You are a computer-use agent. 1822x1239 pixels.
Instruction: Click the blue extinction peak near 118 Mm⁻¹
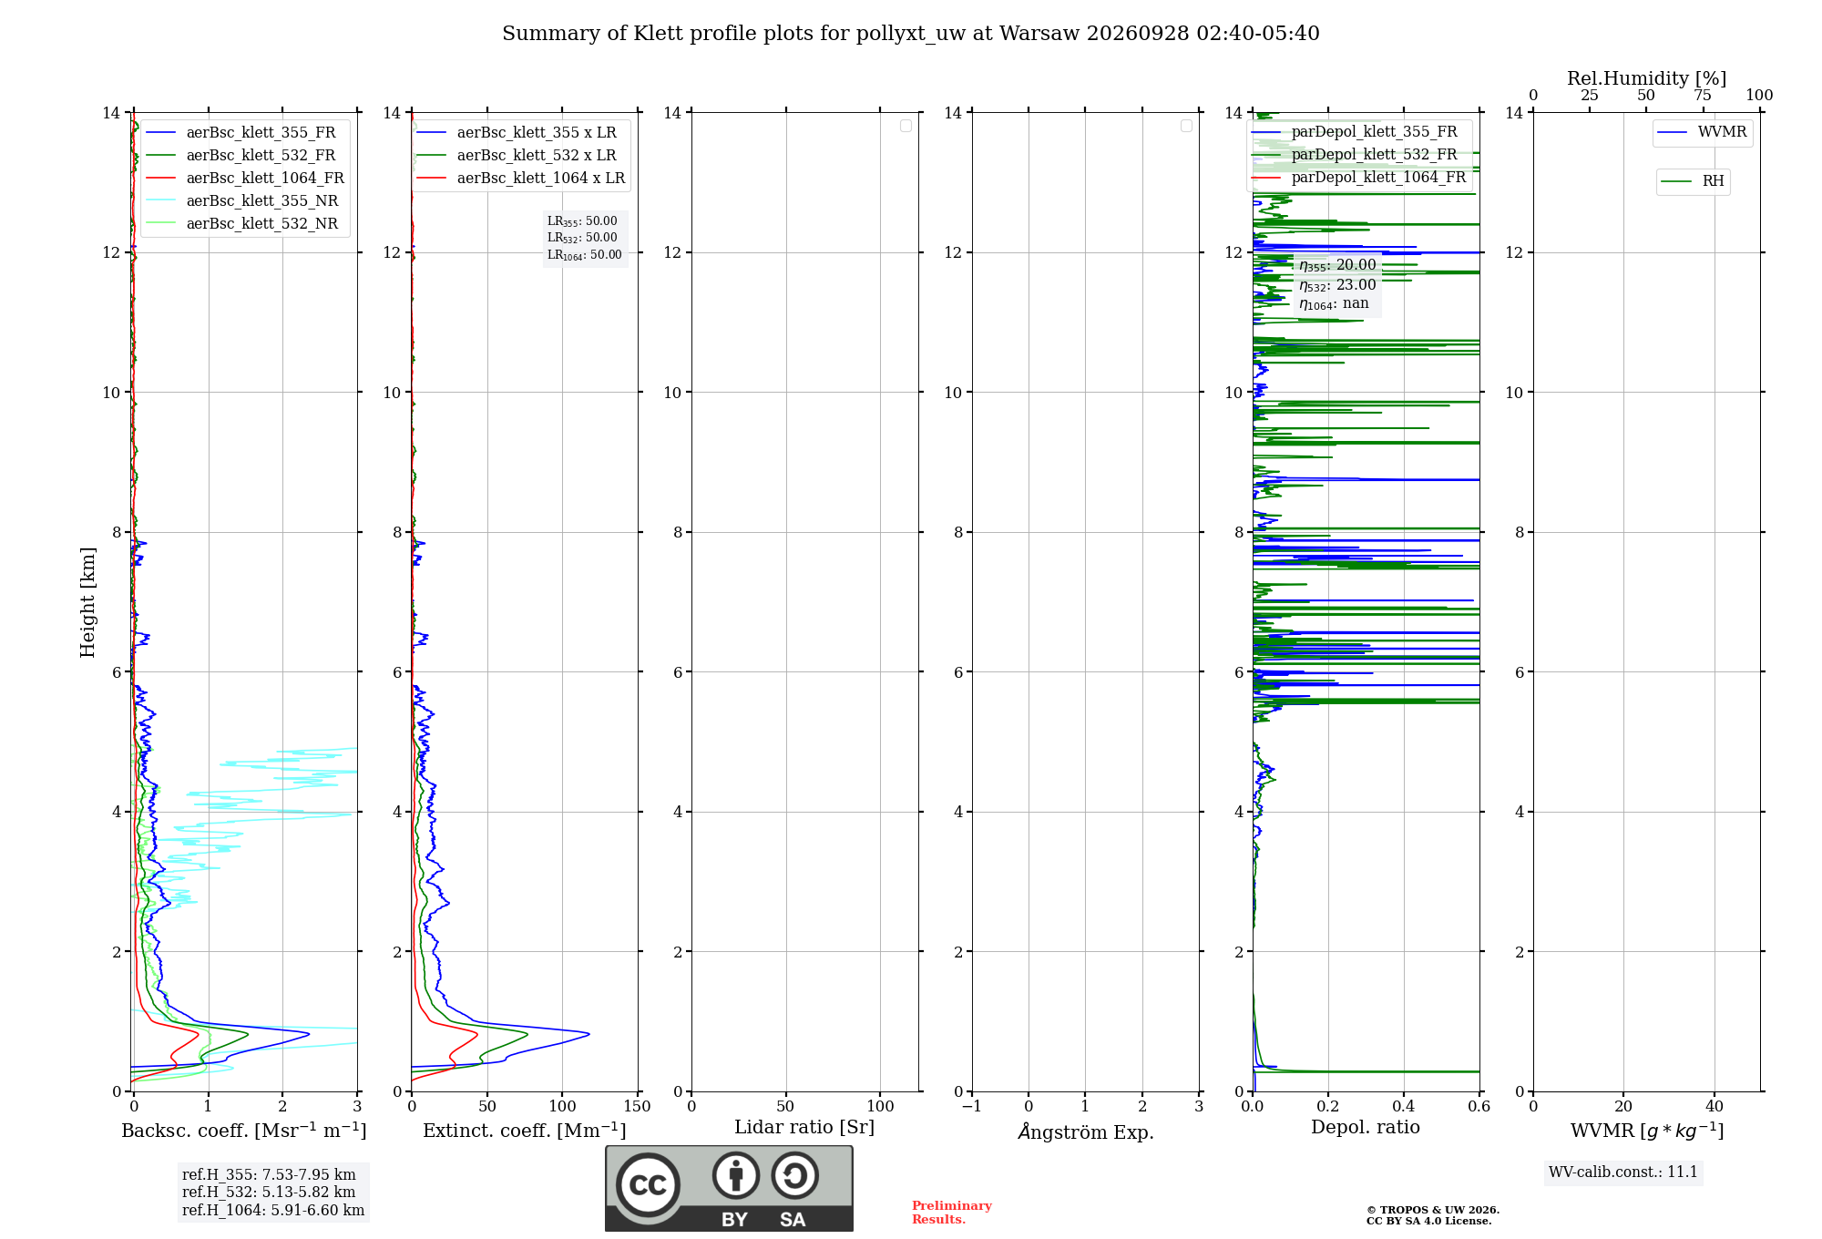click(588, 1033)
